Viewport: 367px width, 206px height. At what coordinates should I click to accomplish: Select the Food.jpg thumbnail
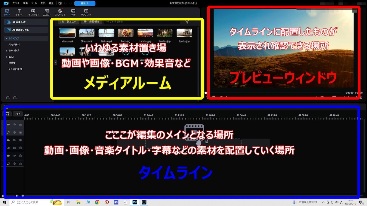(x=125, y=33)
